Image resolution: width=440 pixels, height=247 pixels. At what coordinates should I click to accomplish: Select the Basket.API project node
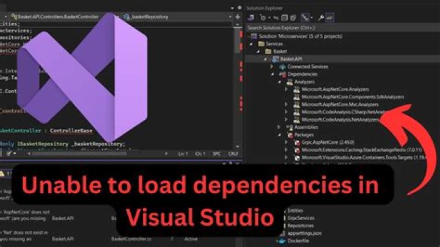(x=291, y=59)
